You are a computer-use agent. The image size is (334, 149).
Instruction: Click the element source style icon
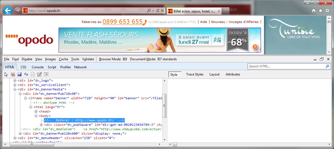click(33, 74)
